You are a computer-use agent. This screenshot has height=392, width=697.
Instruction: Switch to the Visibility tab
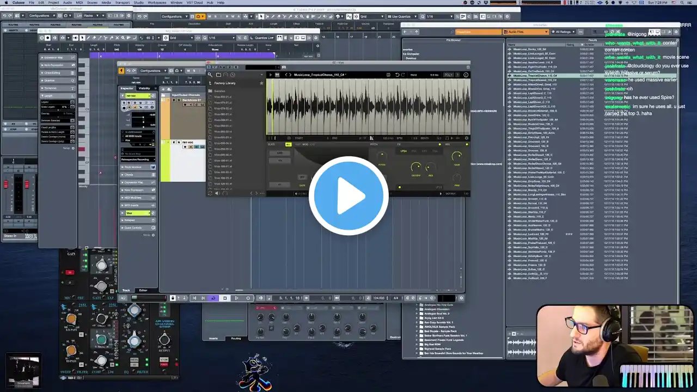pyautogui.click(x=144, y=88)
